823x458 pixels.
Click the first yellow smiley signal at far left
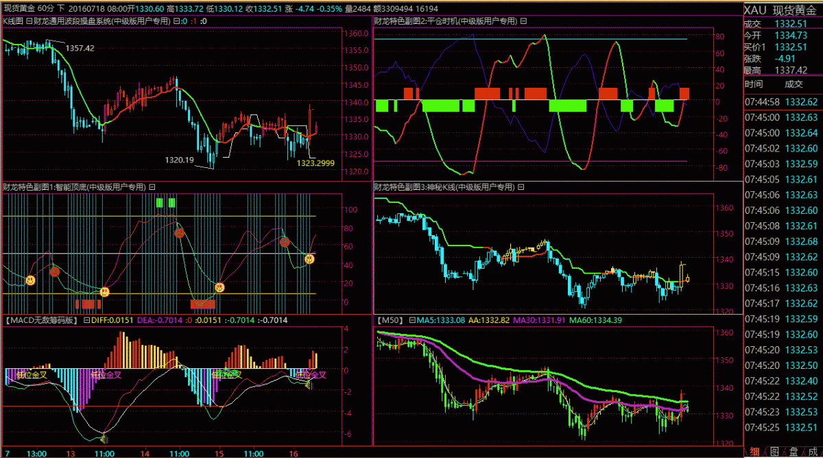[30, 280]
